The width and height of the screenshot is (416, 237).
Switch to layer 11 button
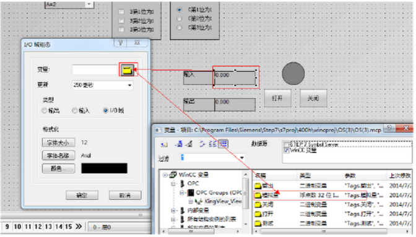pyautogui.click(x=28, y=227)
